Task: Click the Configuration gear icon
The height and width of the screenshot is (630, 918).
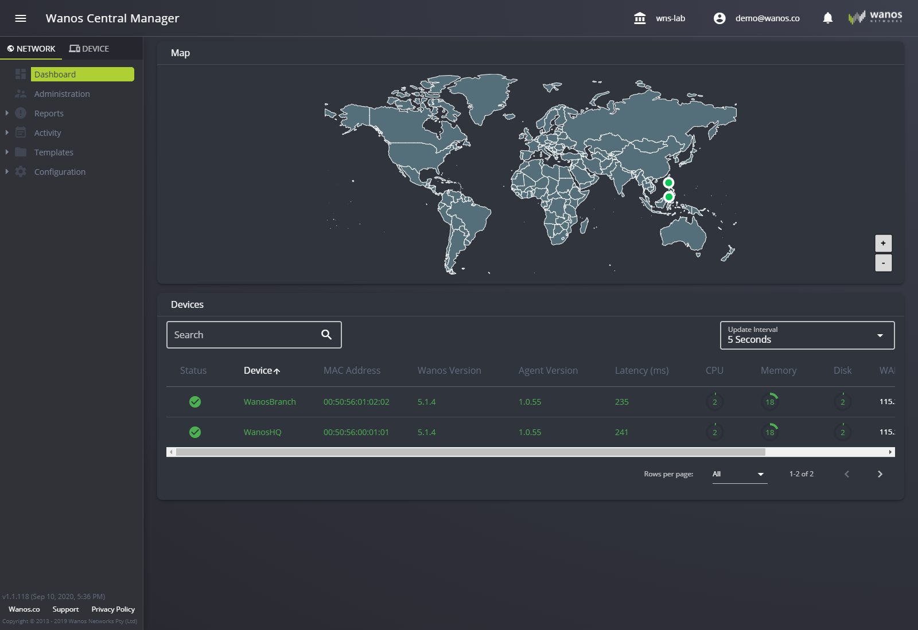Action: coord(21,171)
